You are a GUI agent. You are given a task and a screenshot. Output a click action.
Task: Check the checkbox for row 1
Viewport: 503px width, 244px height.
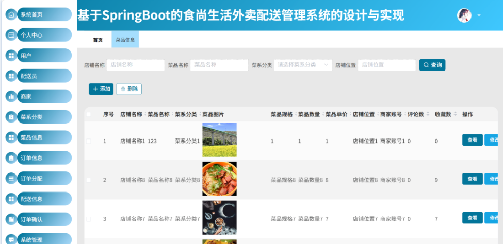point(89,141)
